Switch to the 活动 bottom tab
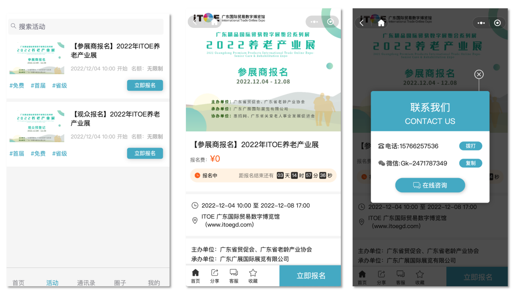Image resolution: width=517 pixels, height=292 pixels. [x=52, y=283]
